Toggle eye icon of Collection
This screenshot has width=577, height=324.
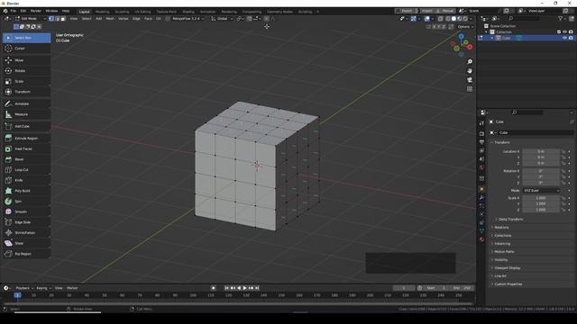[x=564, y=32]
